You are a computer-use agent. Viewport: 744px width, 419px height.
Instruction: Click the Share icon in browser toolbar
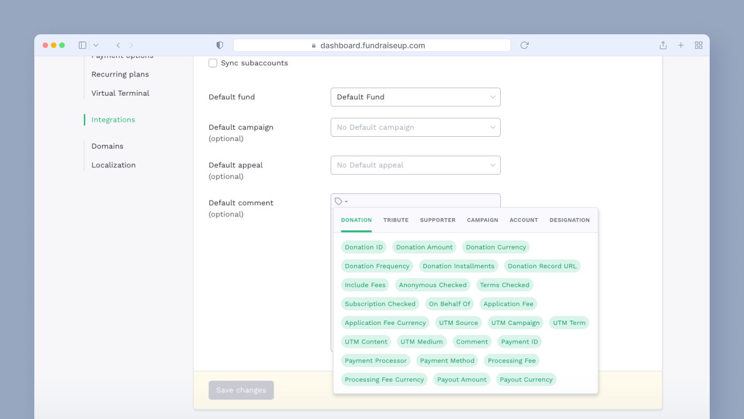pos(663,45)
